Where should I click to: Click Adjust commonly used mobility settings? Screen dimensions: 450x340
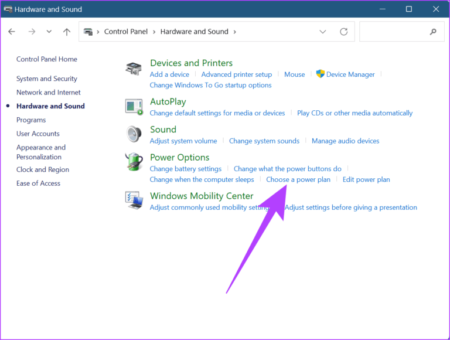coord(210,208)
